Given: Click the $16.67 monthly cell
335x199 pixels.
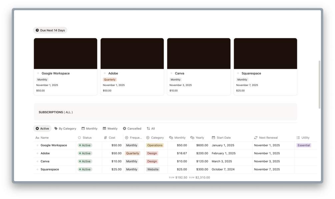Looking at the screenshot, I should [182, 153].
